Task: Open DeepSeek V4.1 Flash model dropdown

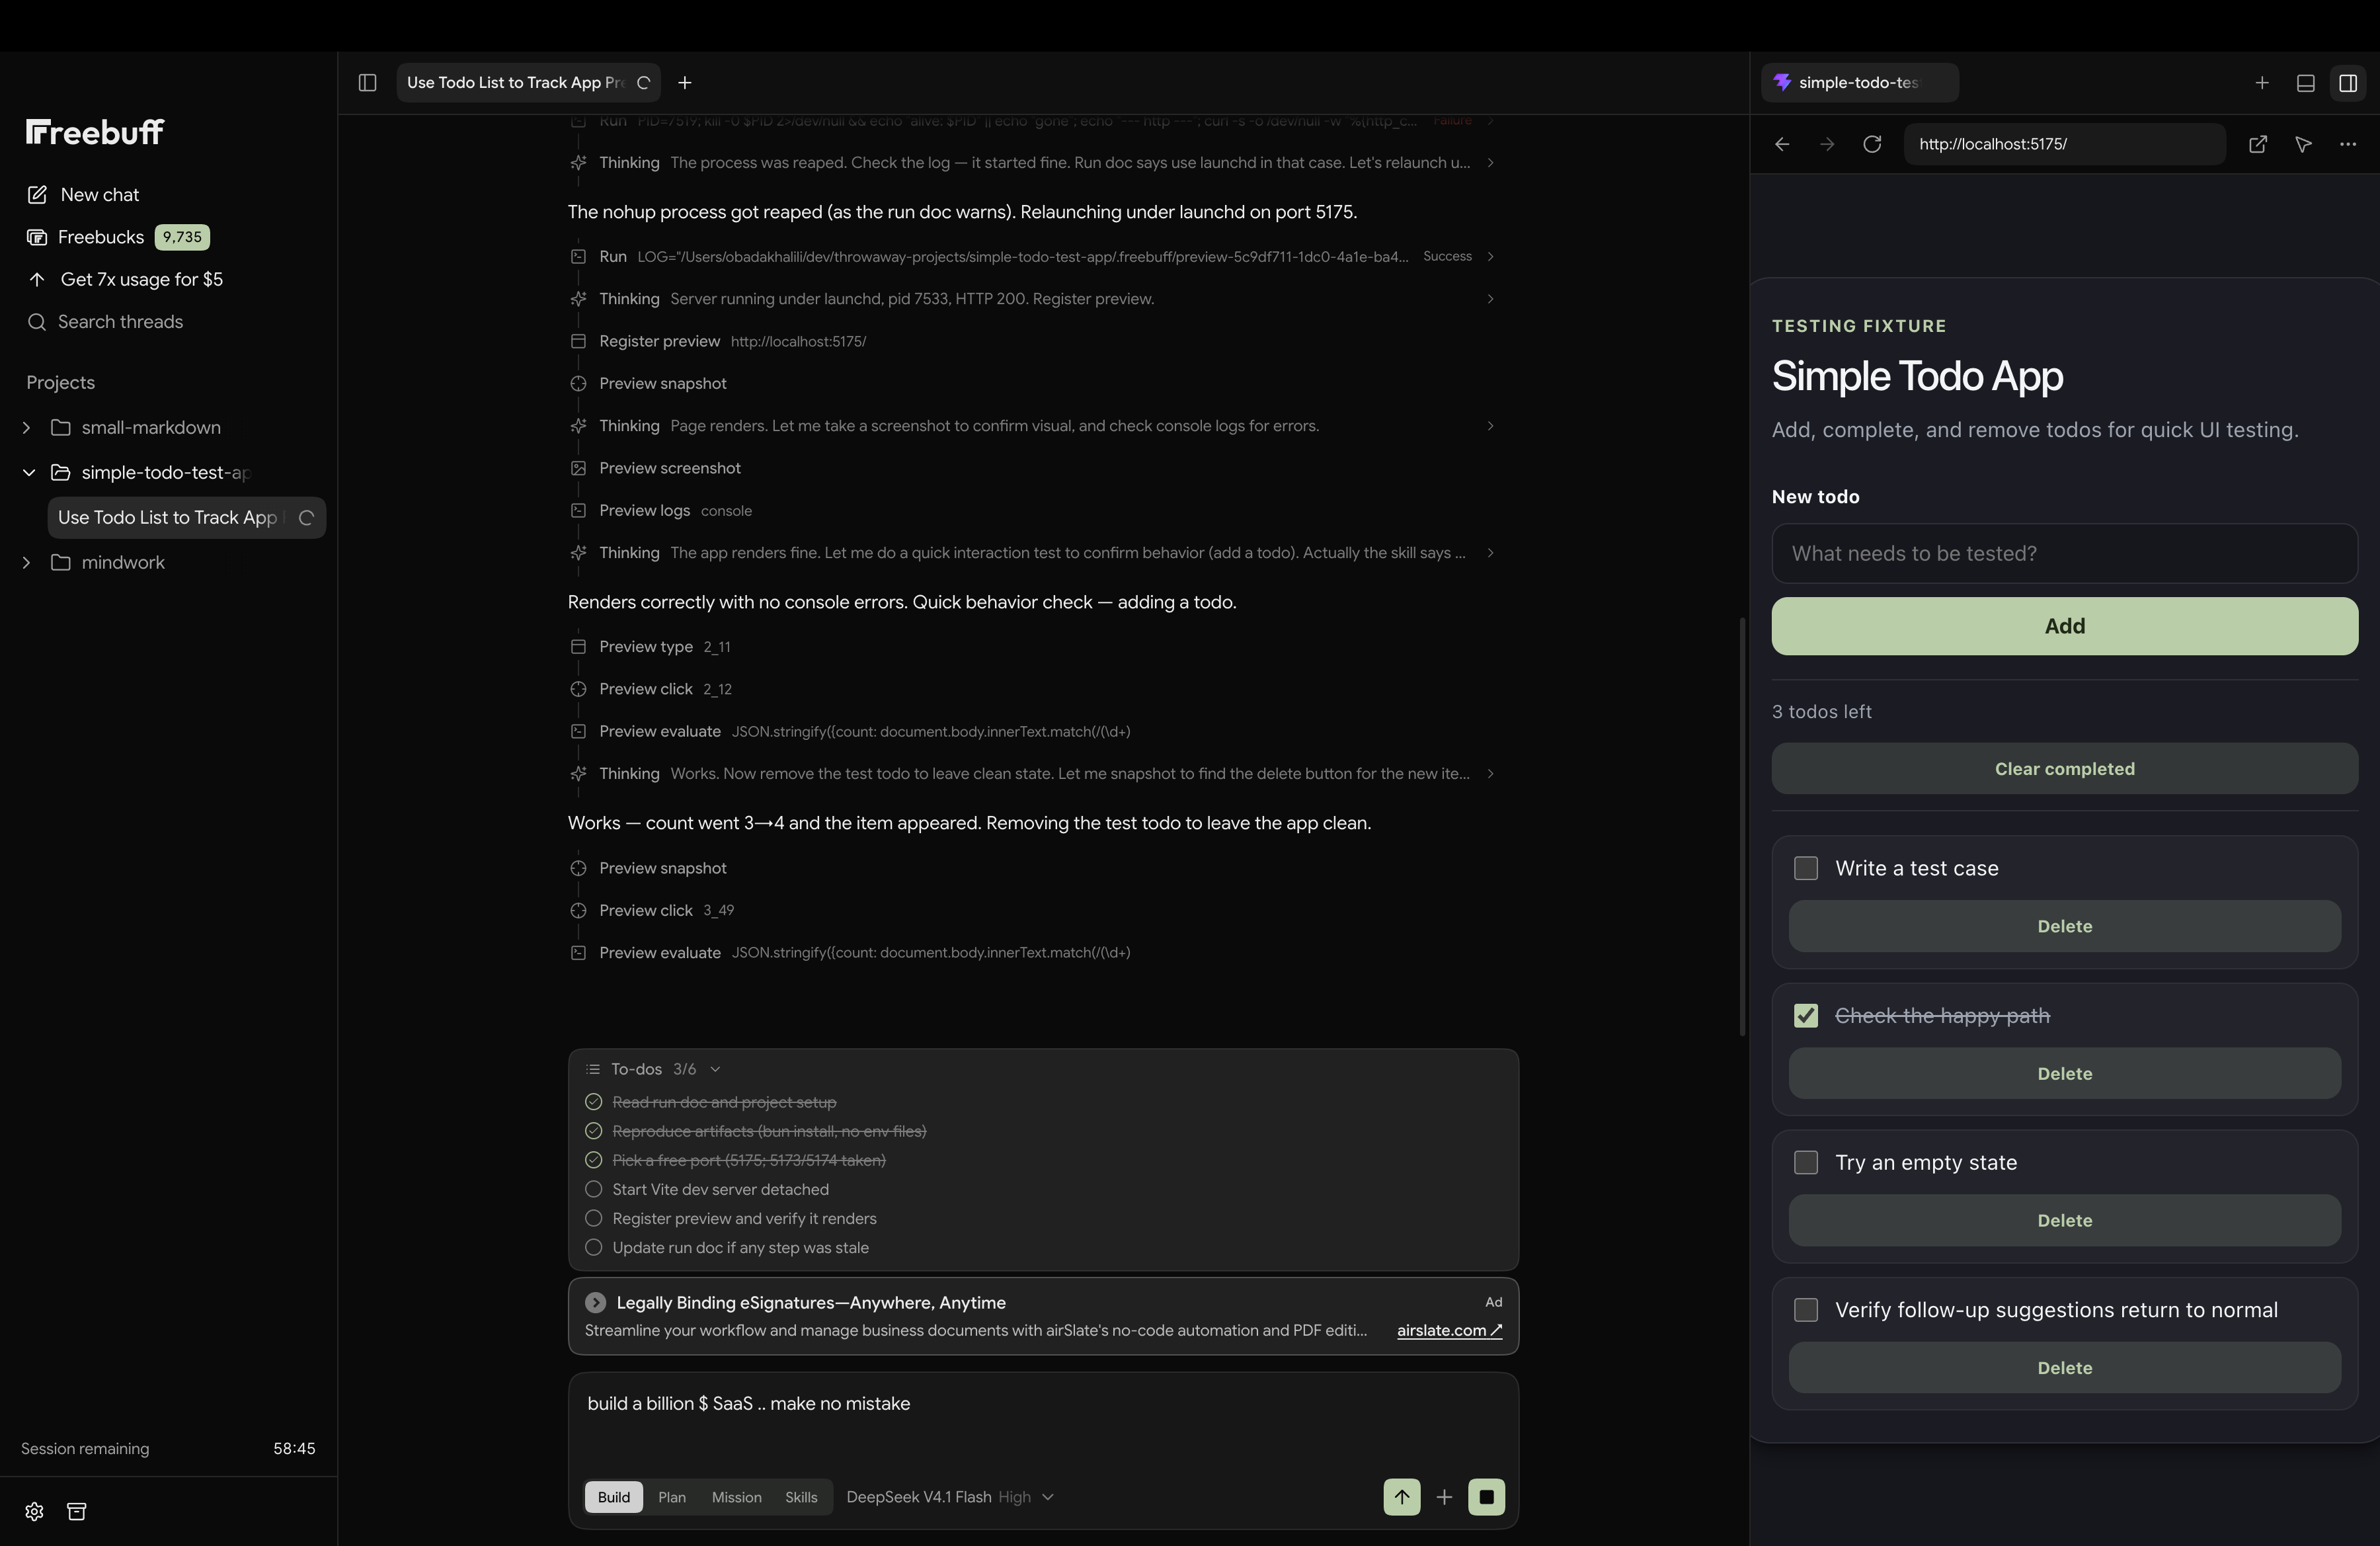Action: pos(950,1497)
